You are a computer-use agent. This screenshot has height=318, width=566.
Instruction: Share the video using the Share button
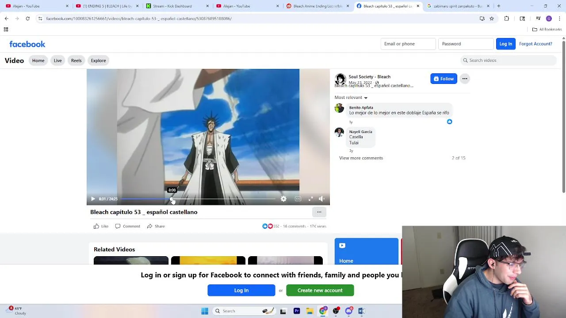156,226
